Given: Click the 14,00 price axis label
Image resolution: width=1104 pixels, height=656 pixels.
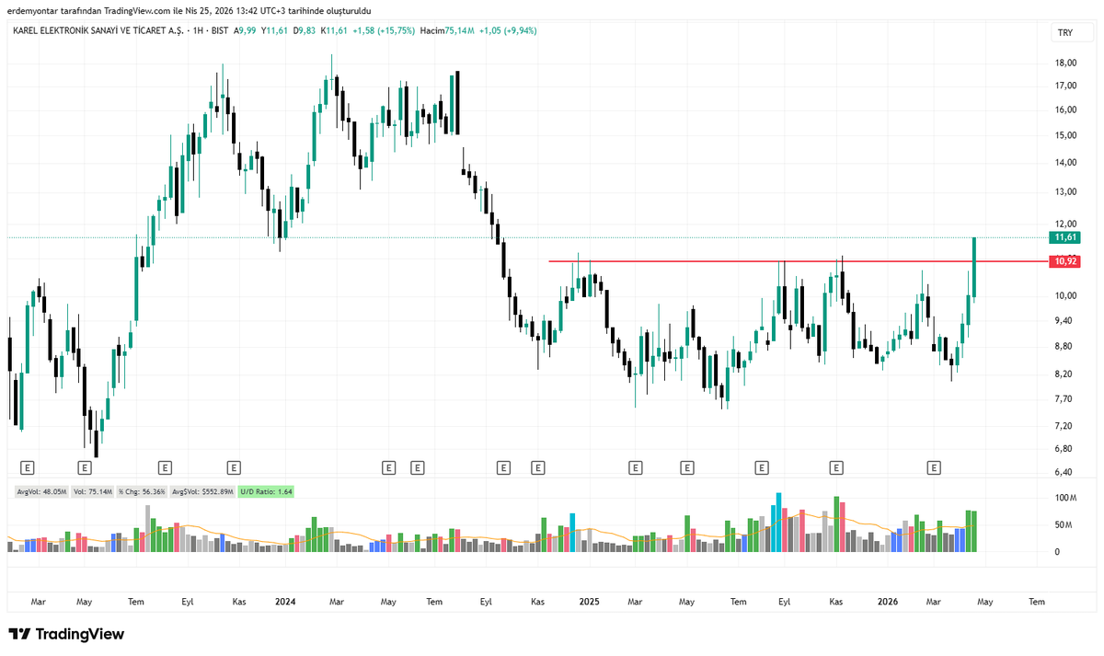Looking at the screenshot, I should (1066, 163).
